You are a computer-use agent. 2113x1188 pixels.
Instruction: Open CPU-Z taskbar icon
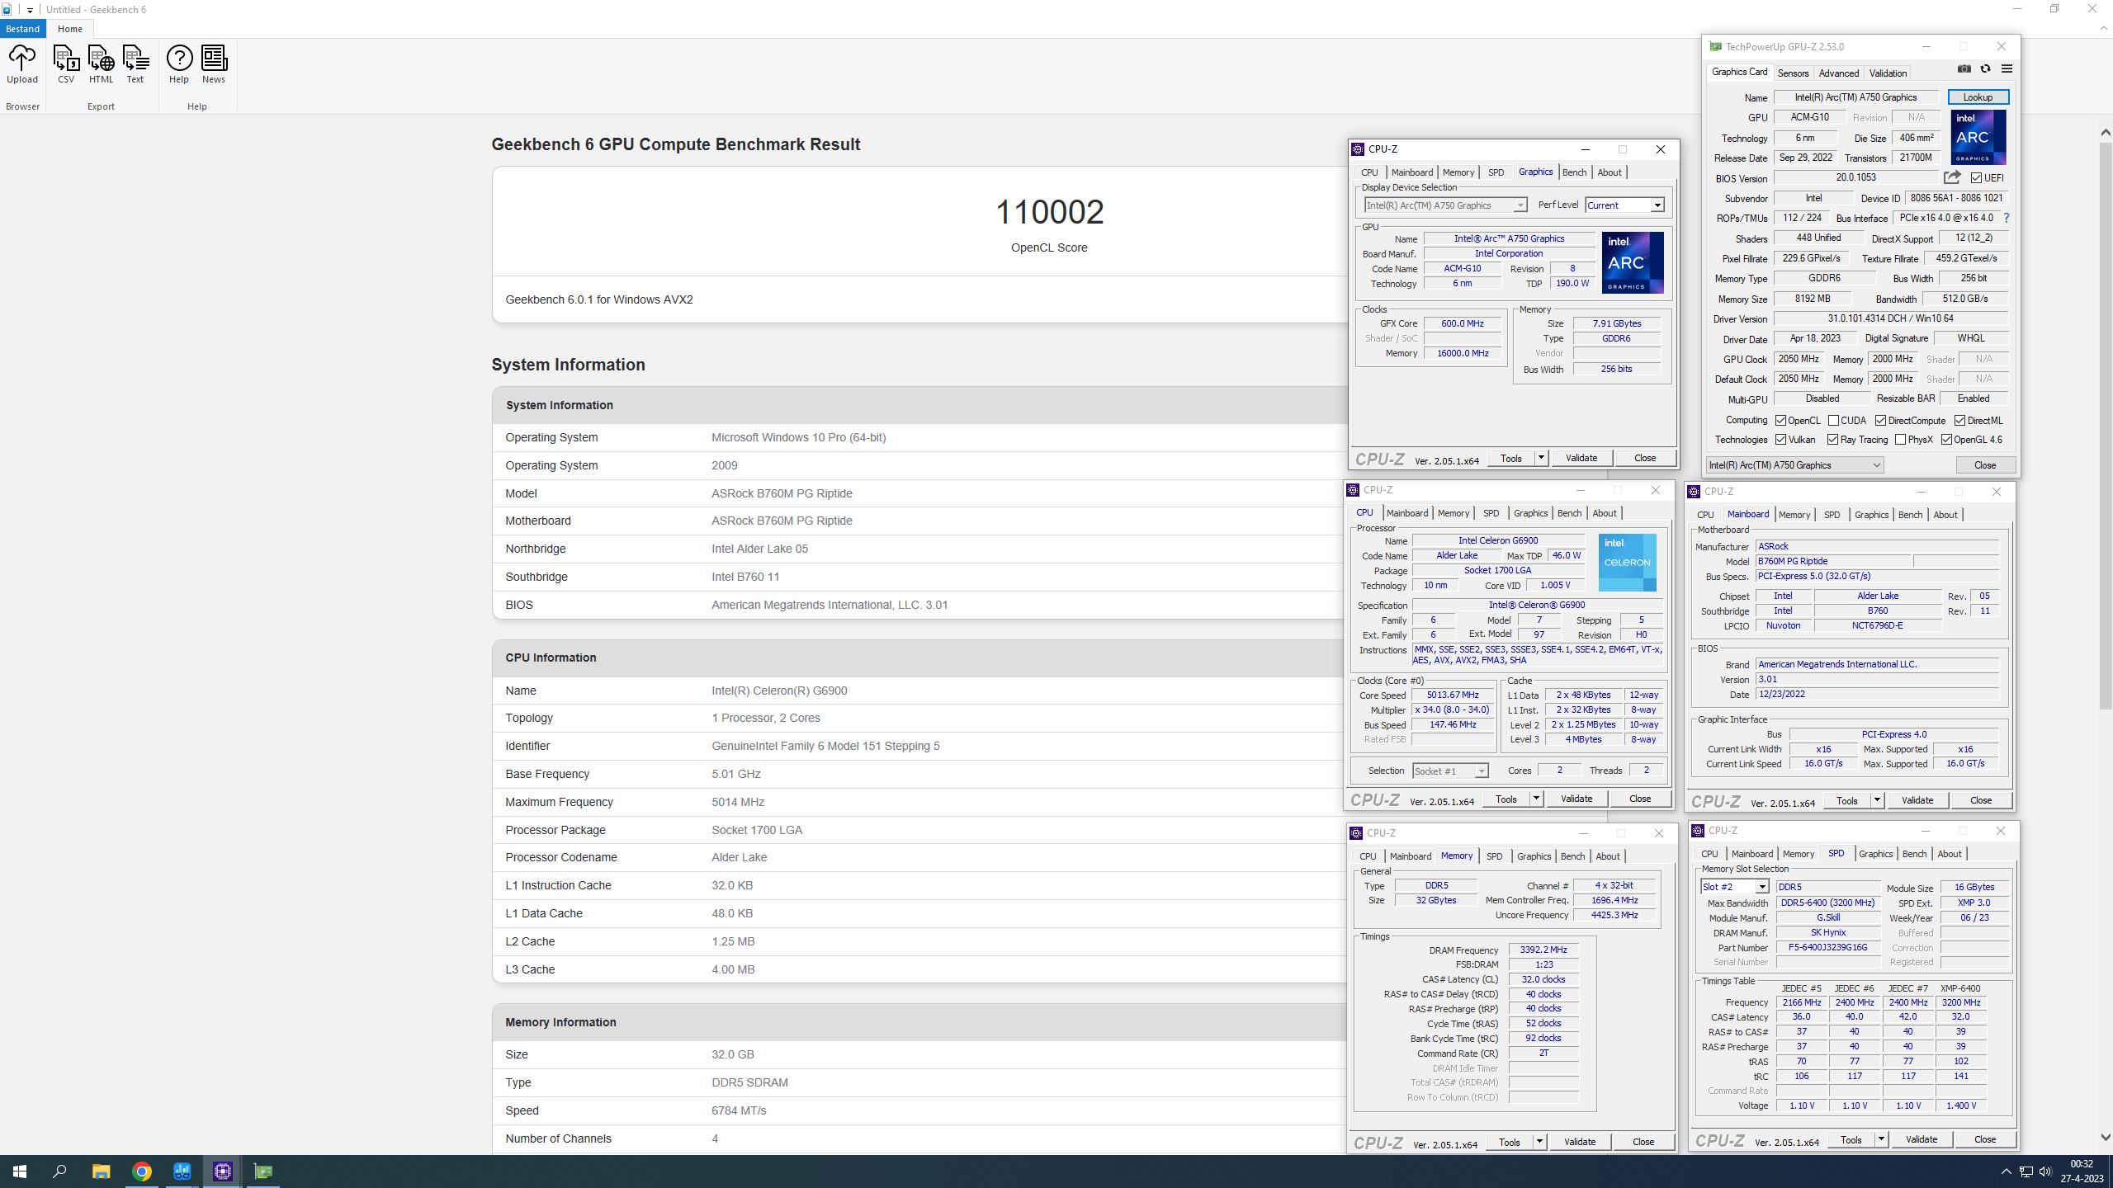222,1171
